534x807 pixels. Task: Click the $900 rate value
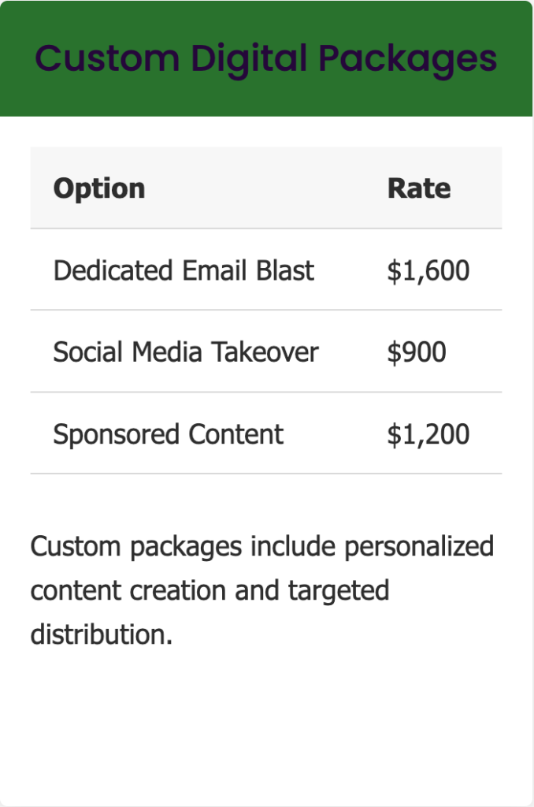pyautogui.click(x=416, y=352)
